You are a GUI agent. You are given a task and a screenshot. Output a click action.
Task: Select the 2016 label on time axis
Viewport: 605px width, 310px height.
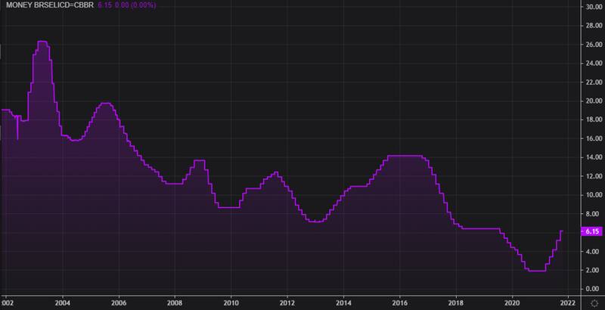click(x=399, y=302)
